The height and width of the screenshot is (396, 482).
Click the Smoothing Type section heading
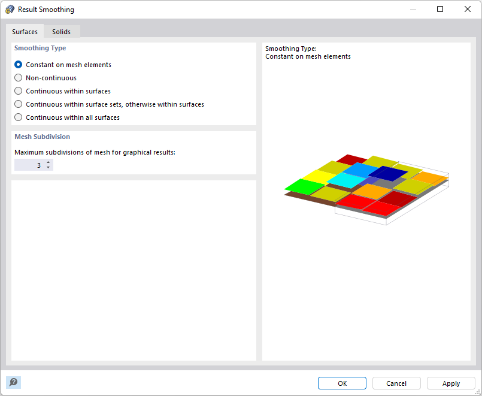point(40,48)
